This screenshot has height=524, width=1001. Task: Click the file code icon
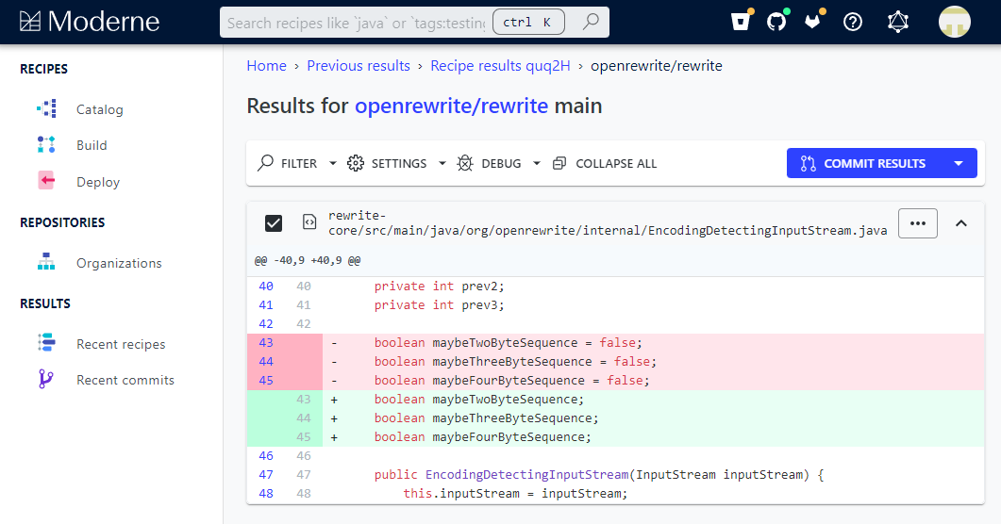pyautogui.click(x=309, y=222)
